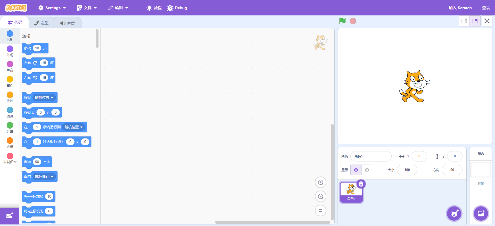This screenshot has width=495, height=226.
Task: Show the sprite using the eye toggle
Action: pyautogui.click(x=356, y=170)
